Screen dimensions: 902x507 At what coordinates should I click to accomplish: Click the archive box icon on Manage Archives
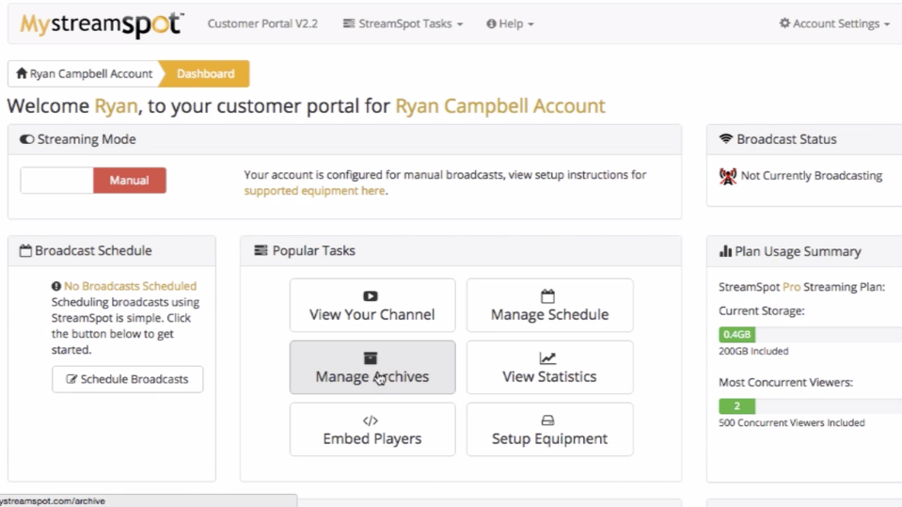click(x=371, y=358)
